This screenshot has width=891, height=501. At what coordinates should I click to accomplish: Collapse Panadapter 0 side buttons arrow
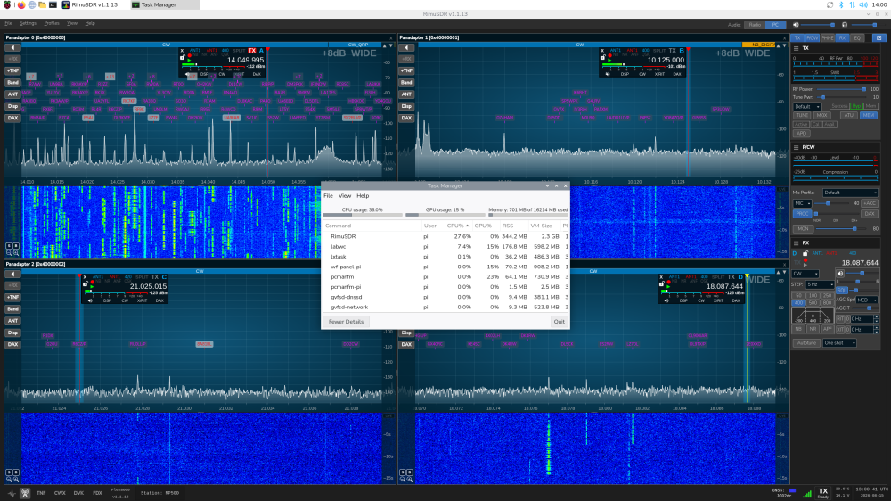coord(12,48)
